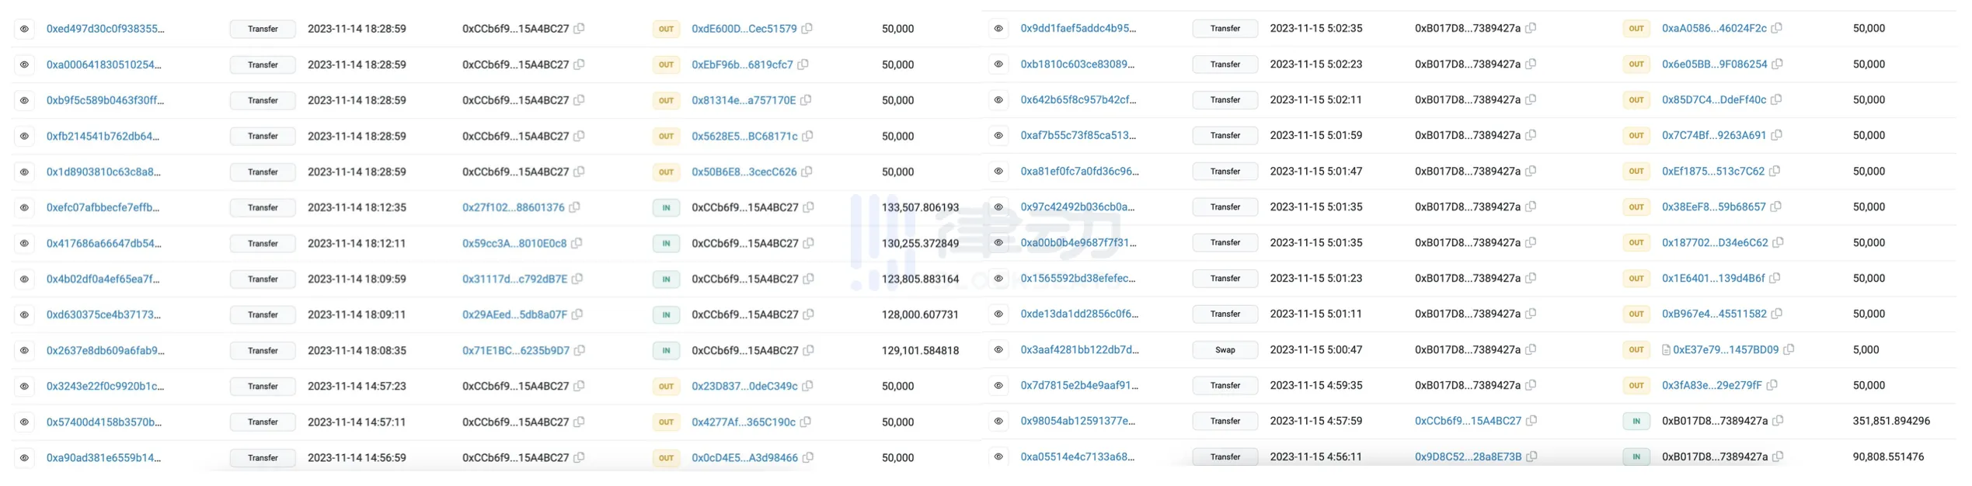The image size is (1972, 486).
Task: Copy the 0x27f102...88601376 sender address
Action: click(575, 207)
